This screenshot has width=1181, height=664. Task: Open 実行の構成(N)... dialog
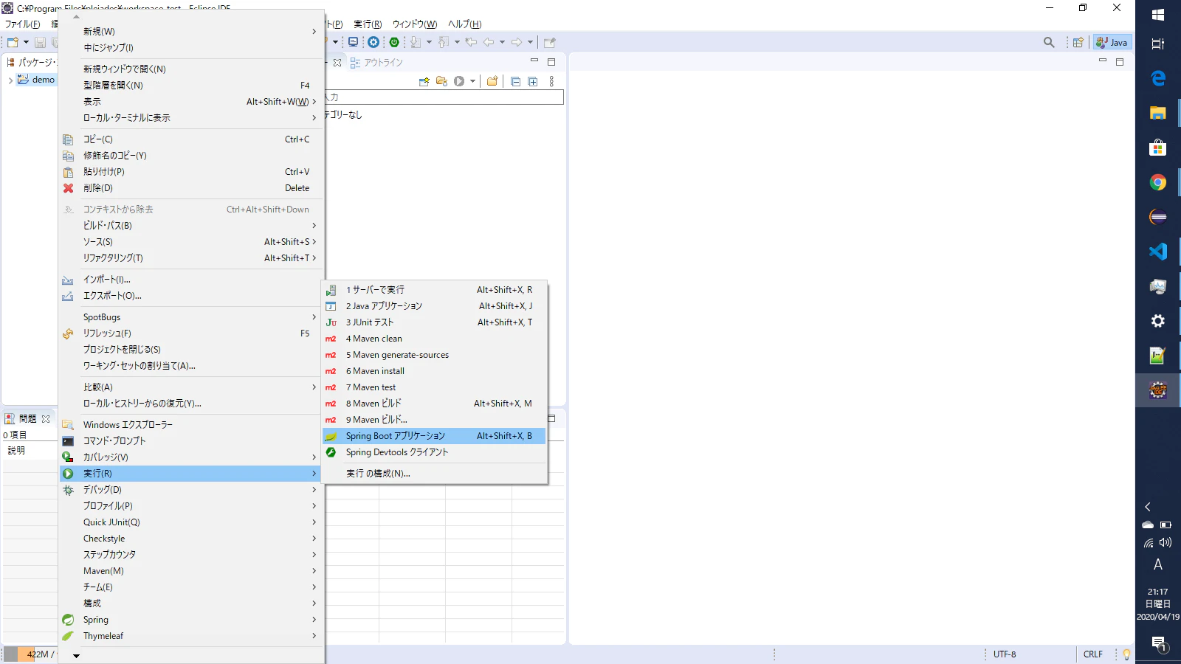click(378, 474)
